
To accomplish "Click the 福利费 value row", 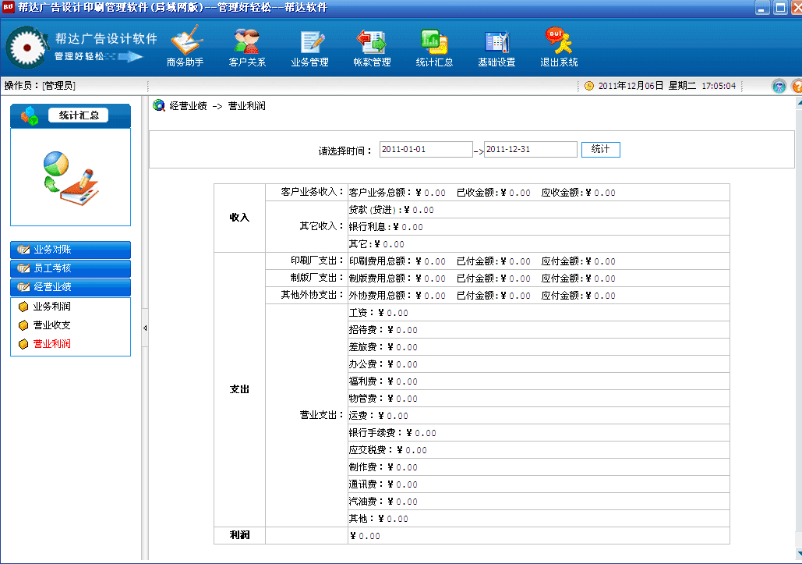I will point(539,381).
